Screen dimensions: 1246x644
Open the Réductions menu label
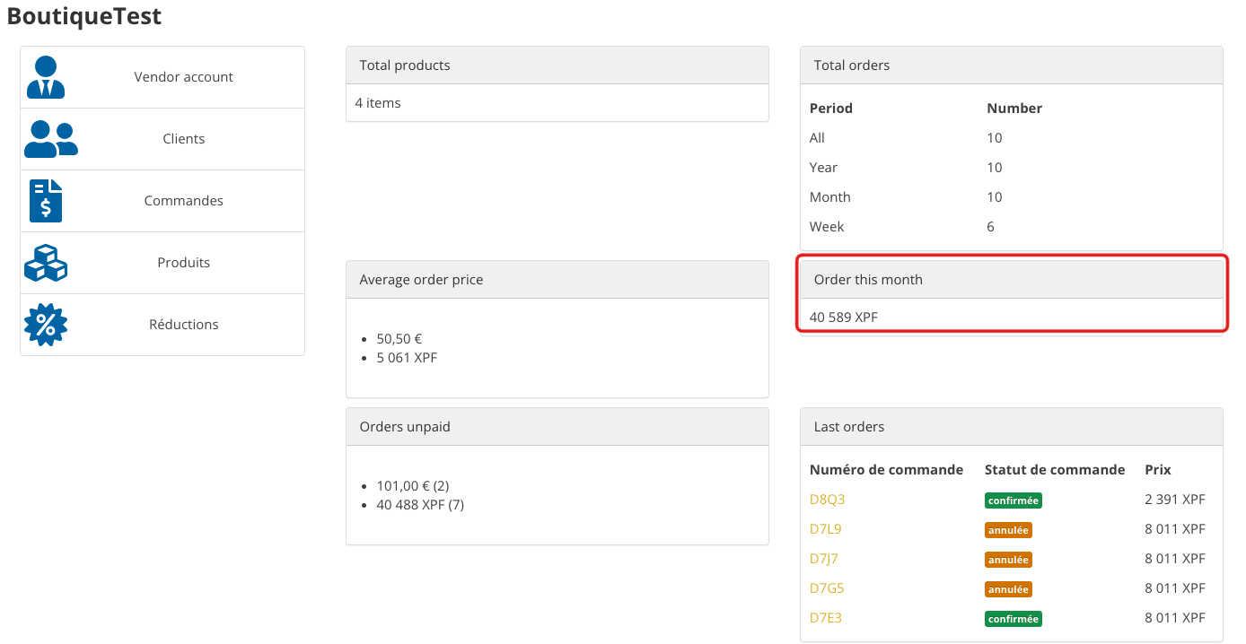point(183,325)
